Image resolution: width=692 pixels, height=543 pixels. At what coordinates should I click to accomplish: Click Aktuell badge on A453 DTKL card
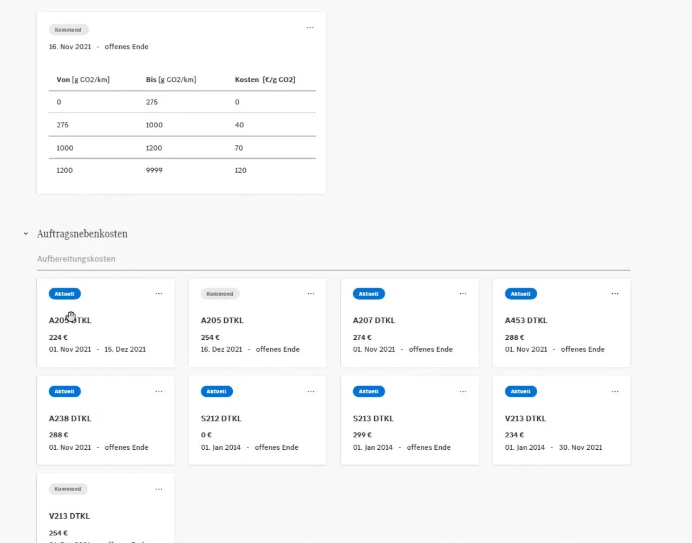521,294
